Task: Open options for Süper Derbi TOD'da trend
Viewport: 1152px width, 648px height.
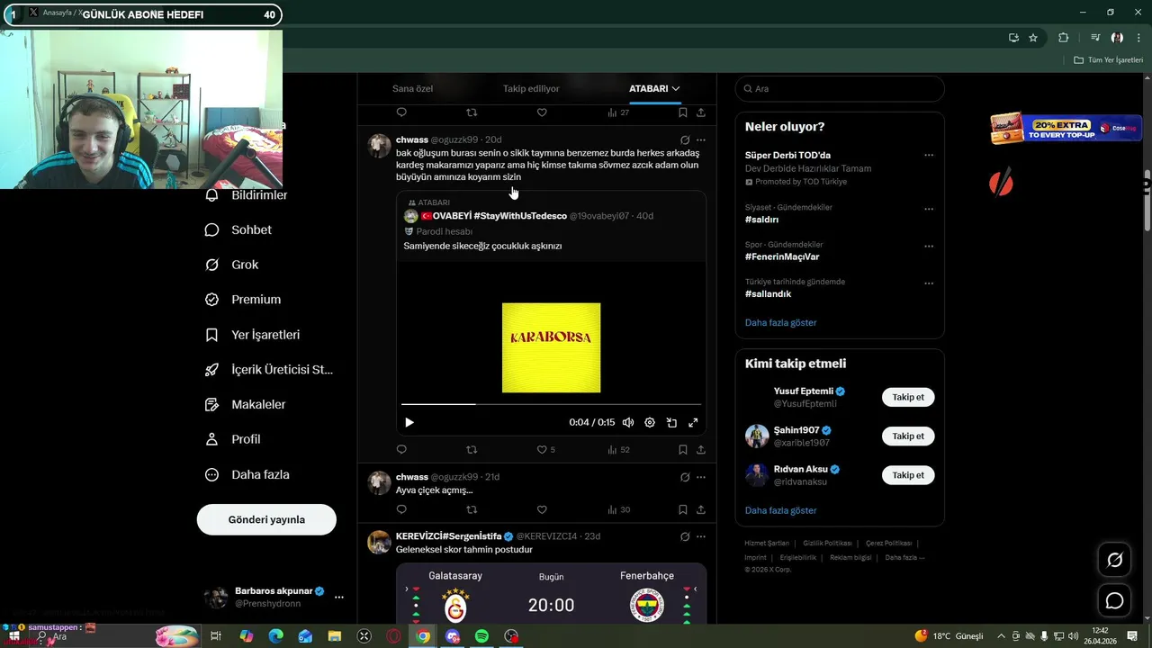Action: tap(929, 155)
